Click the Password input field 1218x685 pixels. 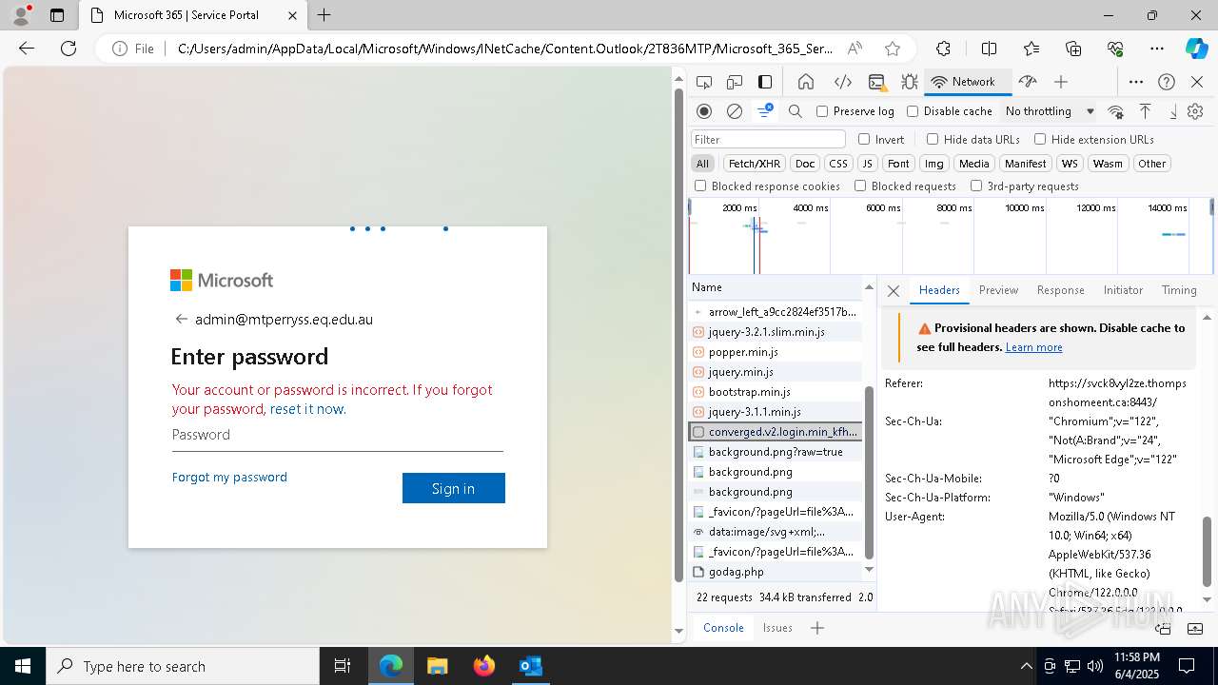(337, 435)
